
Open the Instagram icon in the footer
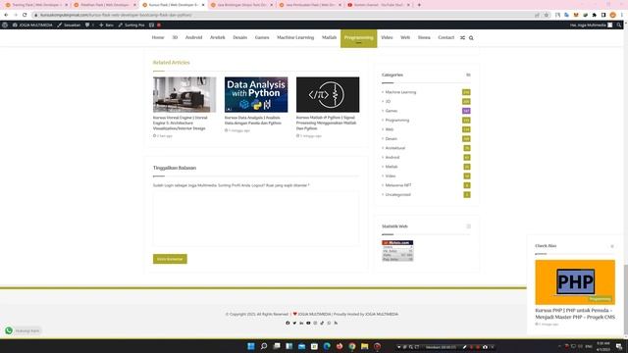[x=315, y=323]
